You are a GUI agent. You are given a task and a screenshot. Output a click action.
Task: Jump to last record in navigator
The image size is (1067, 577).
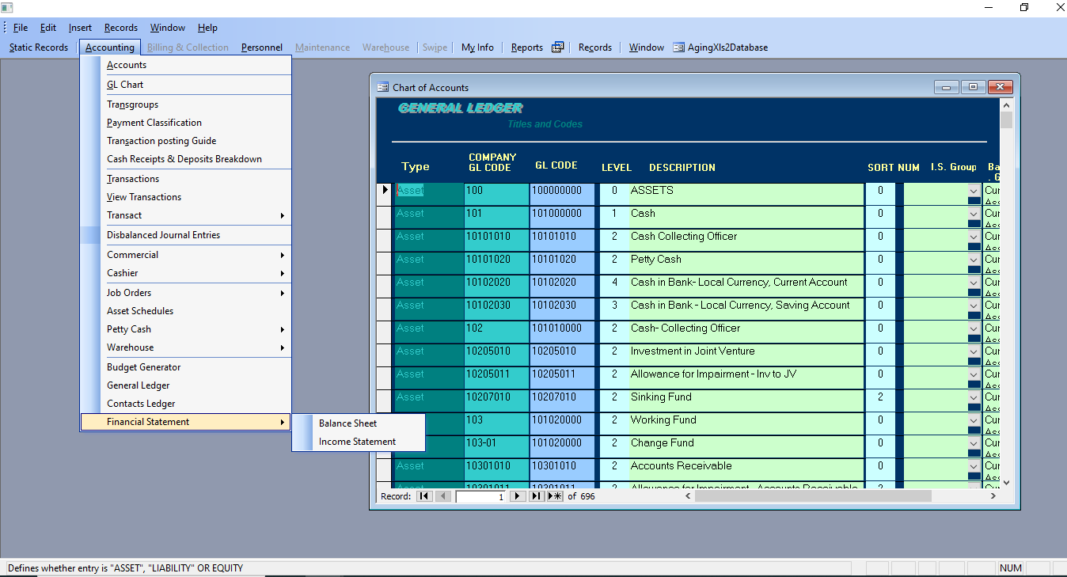(536, 496)
